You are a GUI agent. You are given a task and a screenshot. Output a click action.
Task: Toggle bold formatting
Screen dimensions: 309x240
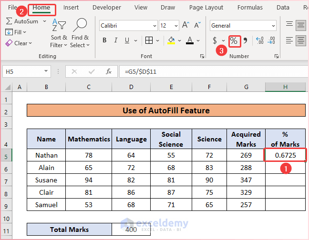click(104, 40)
